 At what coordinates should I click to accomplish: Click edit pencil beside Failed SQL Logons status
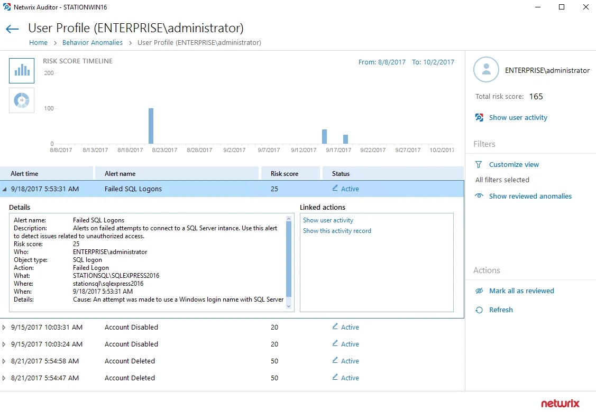[x=335, y=188]
